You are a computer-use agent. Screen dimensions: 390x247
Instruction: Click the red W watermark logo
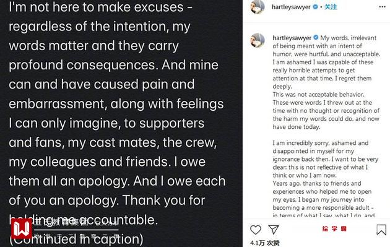pos(21,228)
